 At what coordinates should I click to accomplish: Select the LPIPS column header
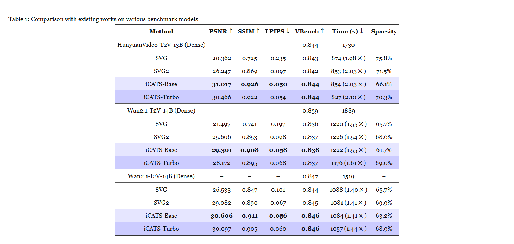click(277, 31)
